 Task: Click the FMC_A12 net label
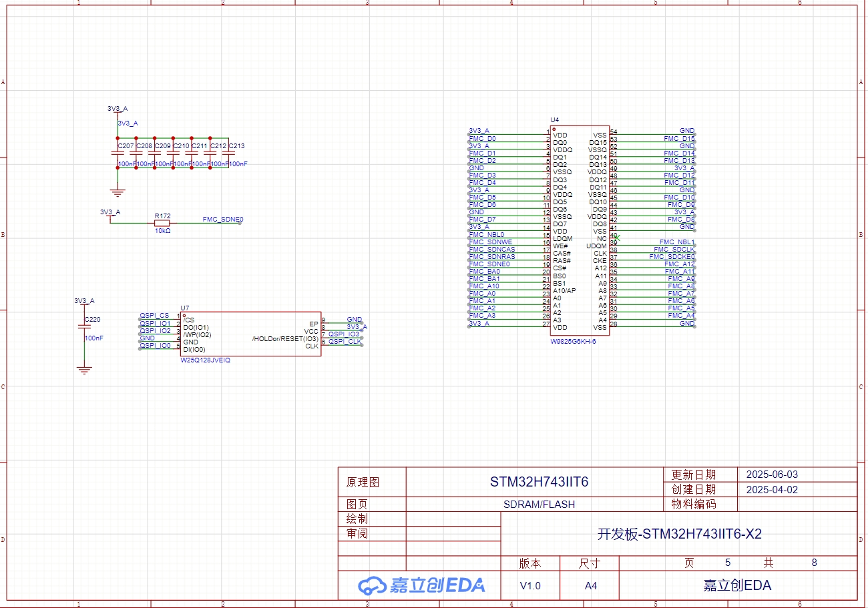pyautogui.click(x=680, y=264)
